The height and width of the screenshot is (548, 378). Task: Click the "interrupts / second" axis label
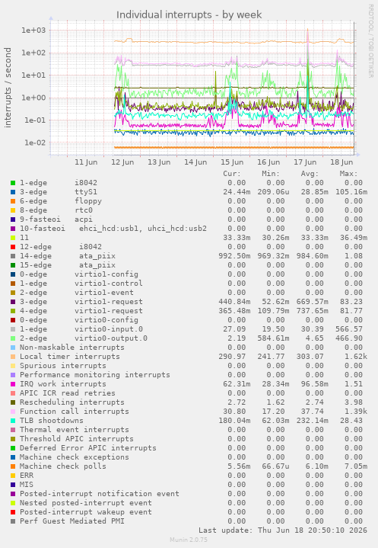[x=8, y=88]
